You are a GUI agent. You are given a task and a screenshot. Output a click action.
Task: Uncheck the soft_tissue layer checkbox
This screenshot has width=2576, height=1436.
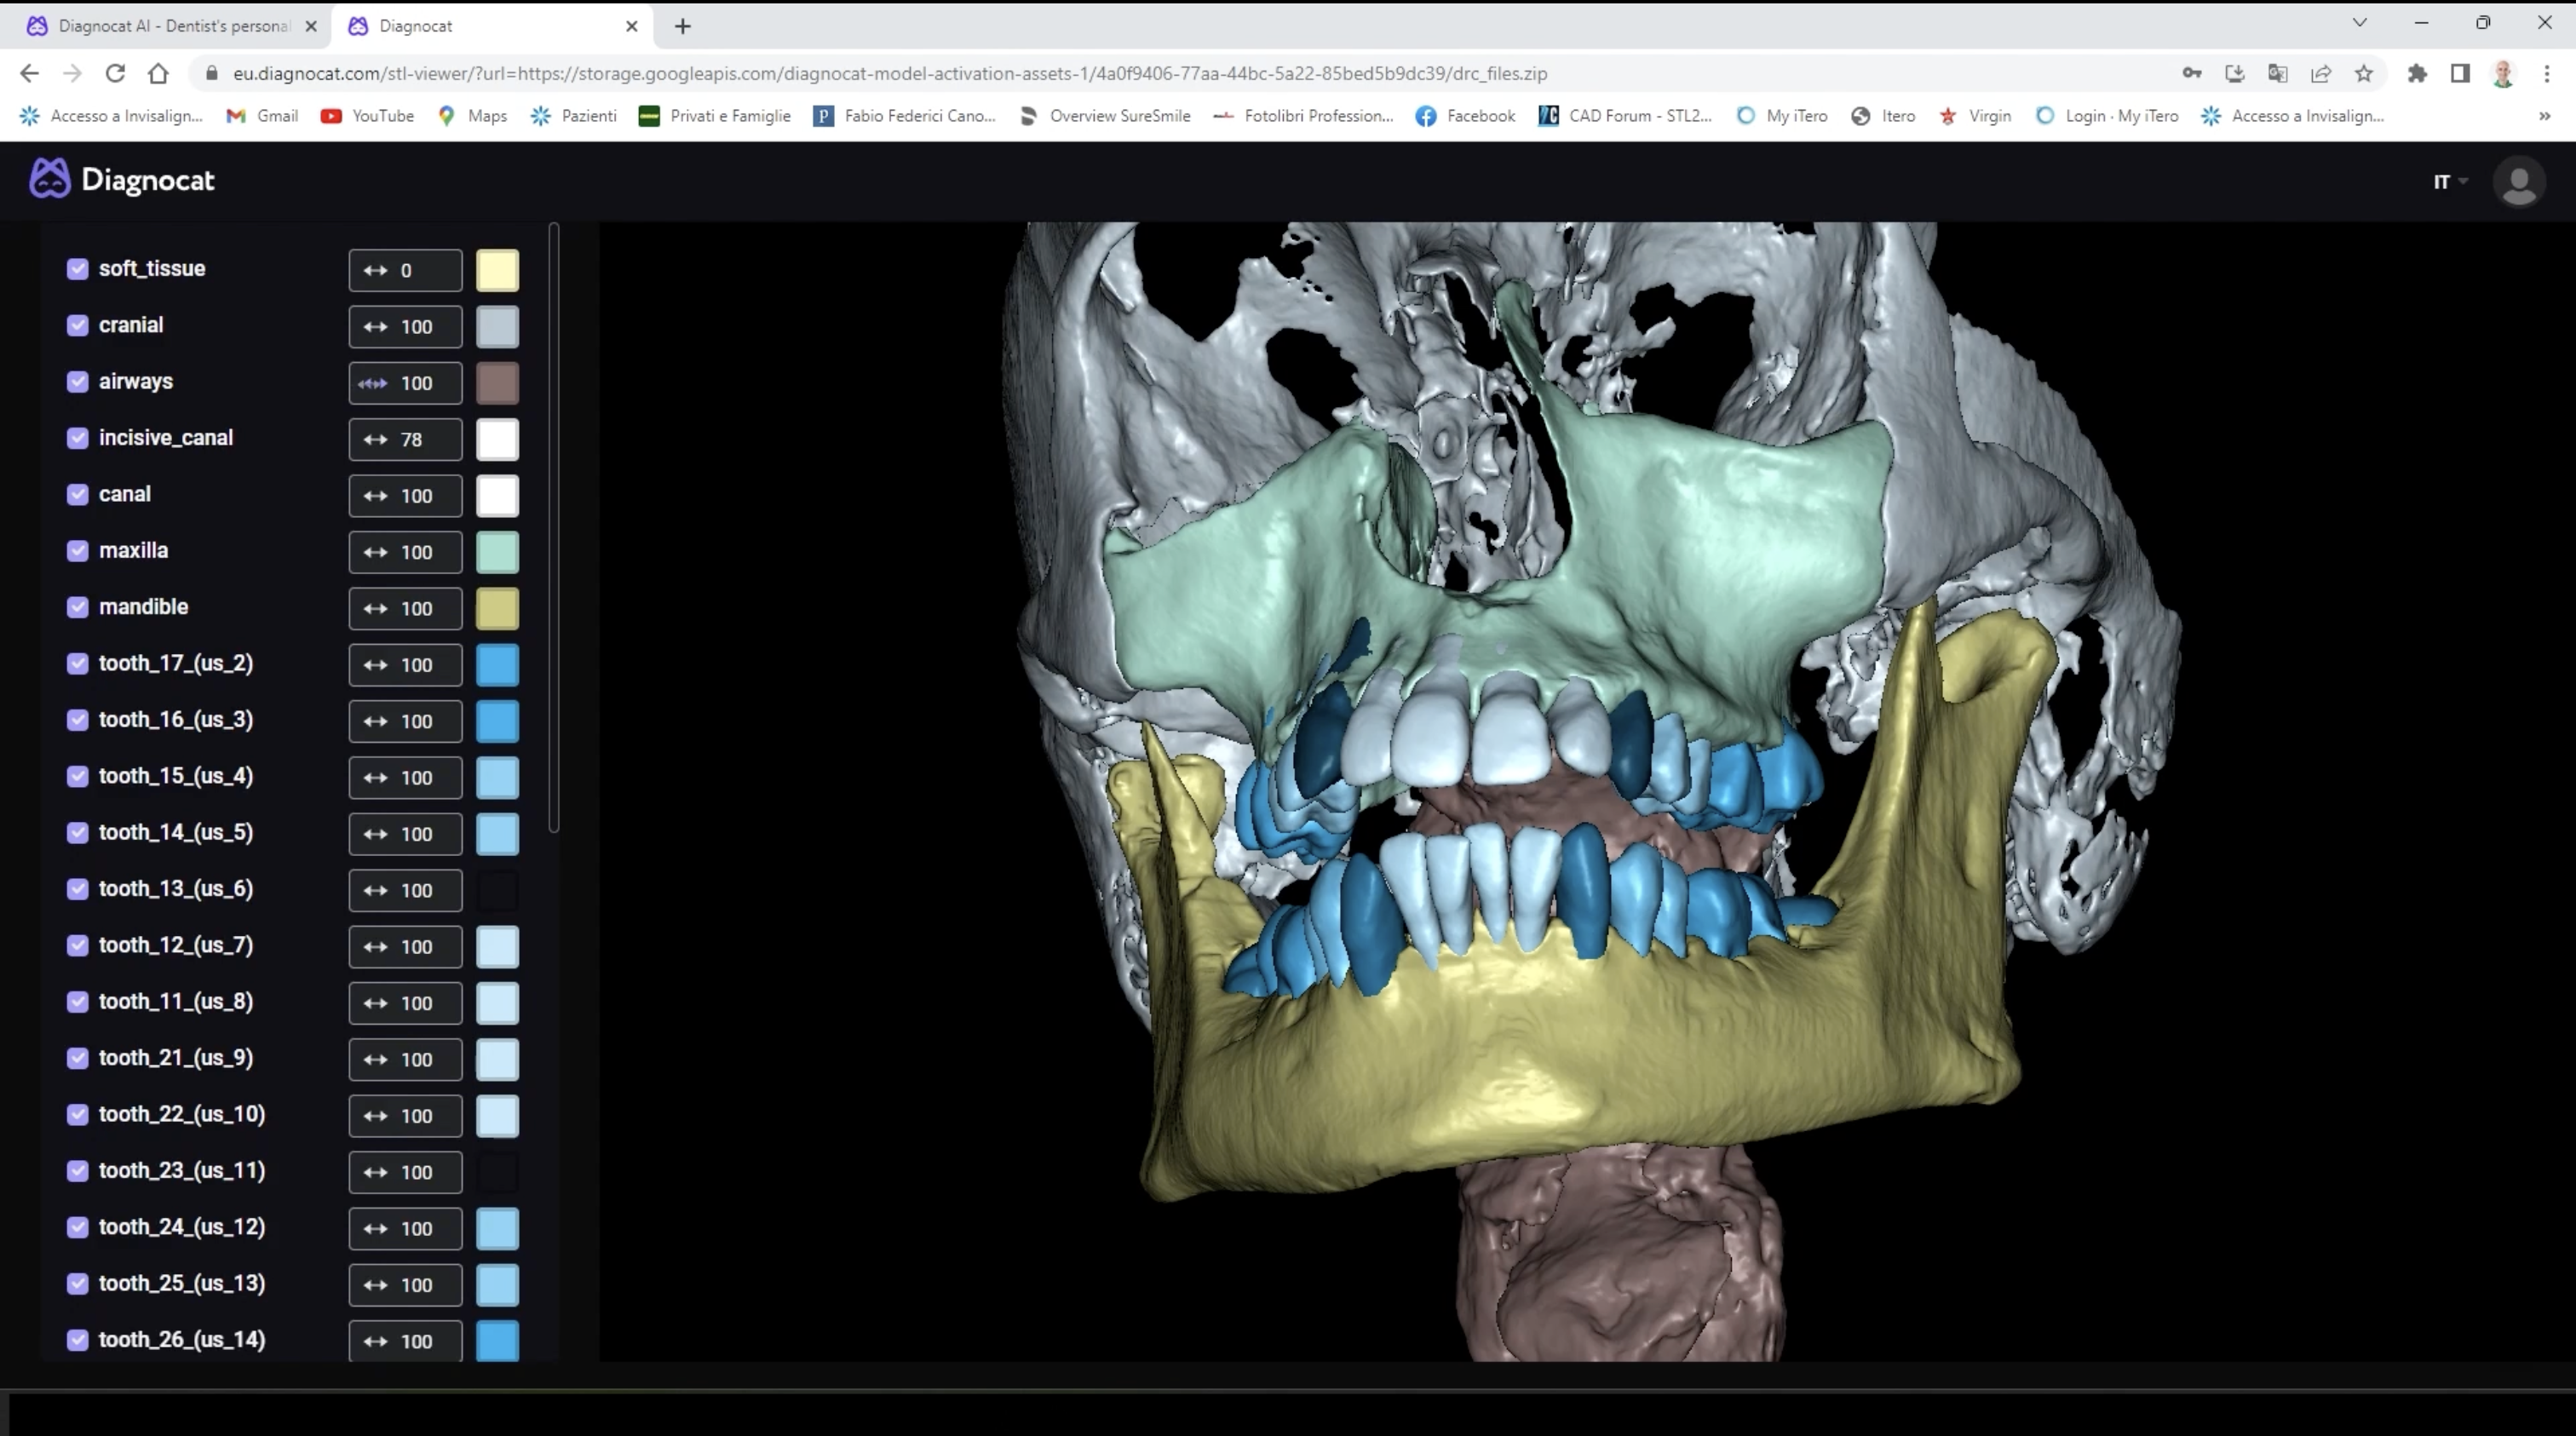(x=77, y=269)
